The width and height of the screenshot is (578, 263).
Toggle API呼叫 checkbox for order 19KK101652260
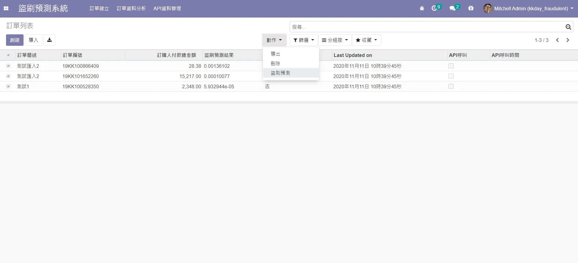[x=451, y=76]
